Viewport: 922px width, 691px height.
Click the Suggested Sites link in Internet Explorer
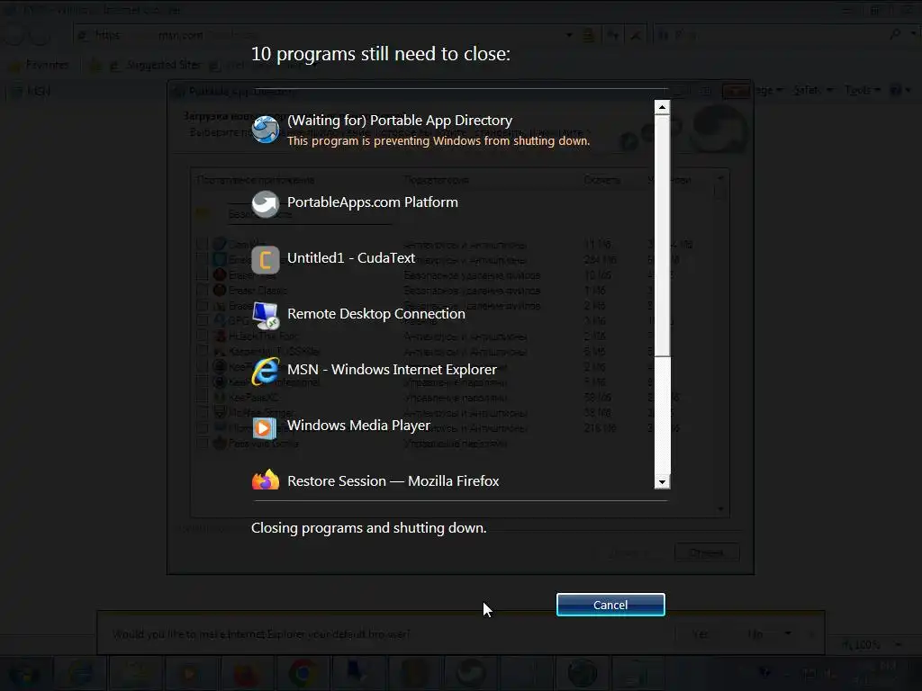(157, 65)
